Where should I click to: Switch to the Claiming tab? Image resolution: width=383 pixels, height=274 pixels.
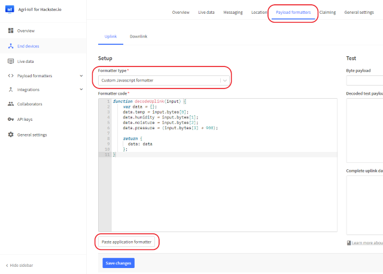(327, 12)
